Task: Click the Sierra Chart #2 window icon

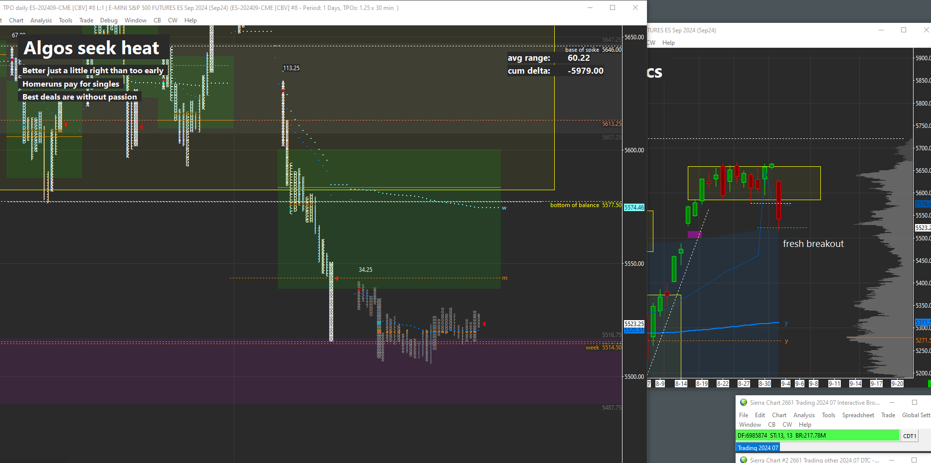Action: coord(744,460)
